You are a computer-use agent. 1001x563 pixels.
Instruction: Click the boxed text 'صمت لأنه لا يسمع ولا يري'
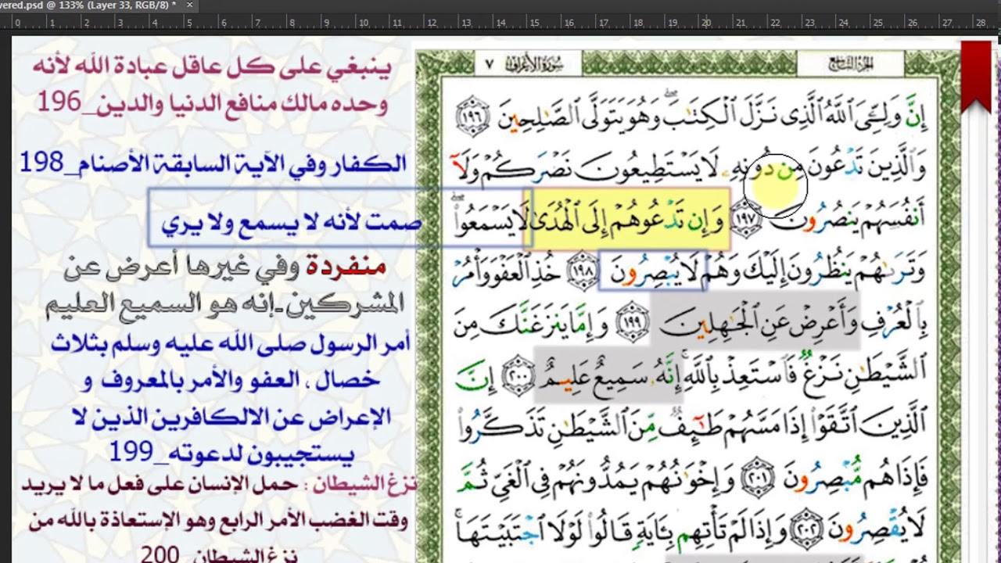click(291, 223)
